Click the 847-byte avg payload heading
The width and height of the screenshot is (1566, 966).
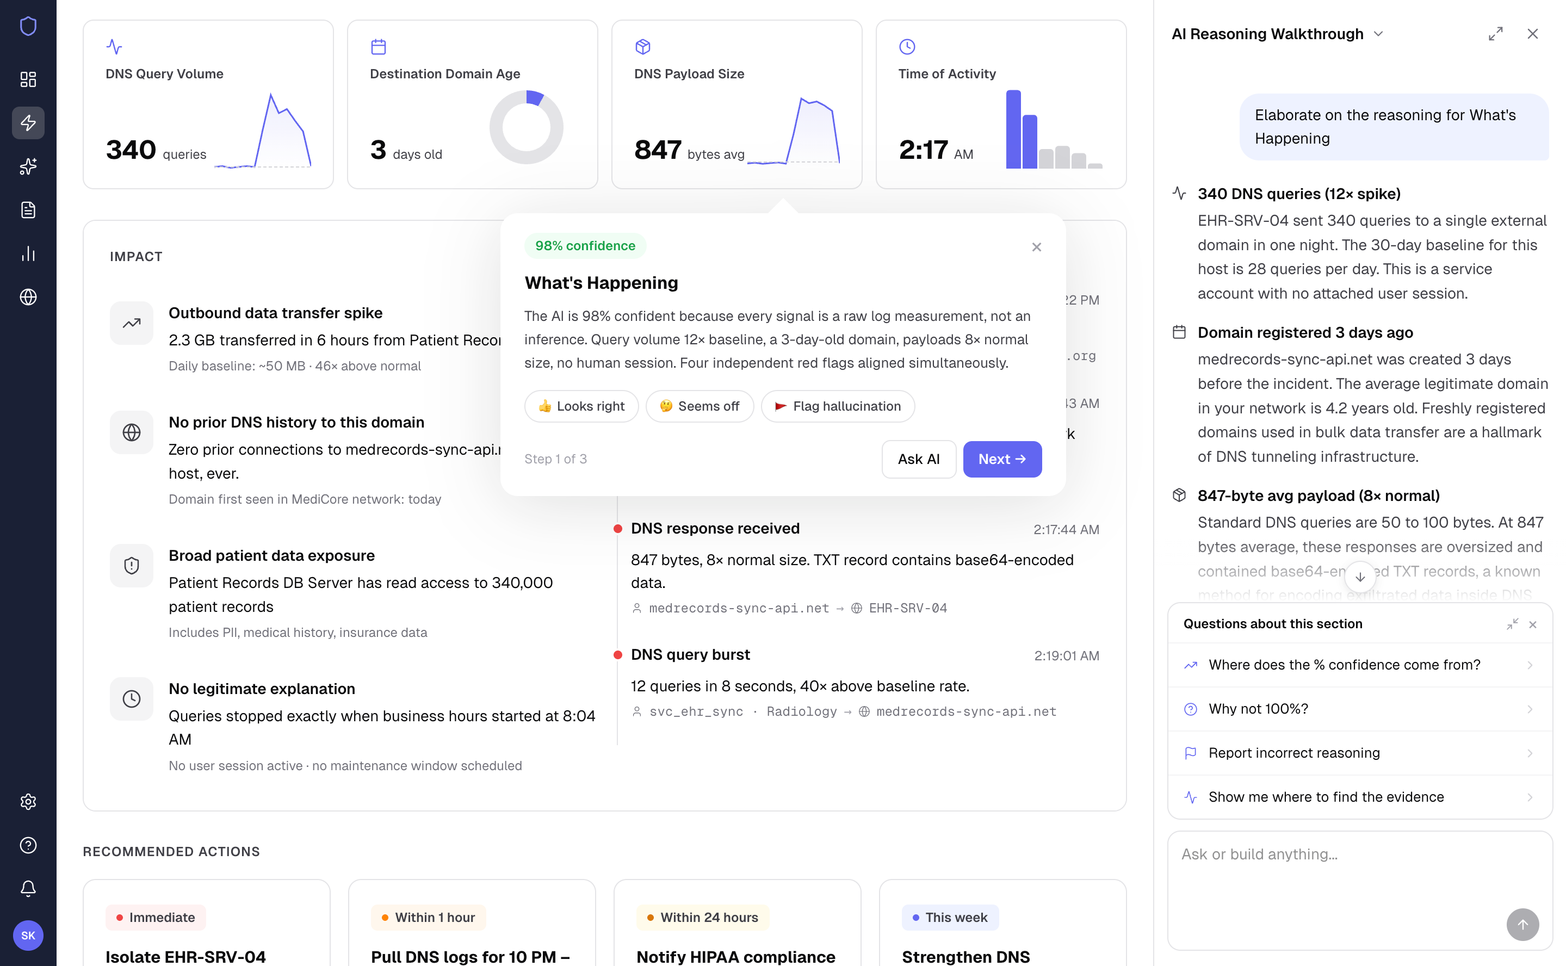[1319, 496]
